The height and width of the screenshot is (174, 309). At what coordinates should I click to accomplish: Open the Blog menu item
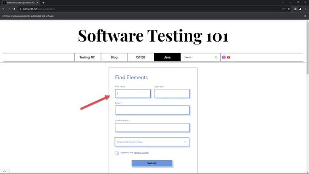pyautogui.click(x=114, y=57)
